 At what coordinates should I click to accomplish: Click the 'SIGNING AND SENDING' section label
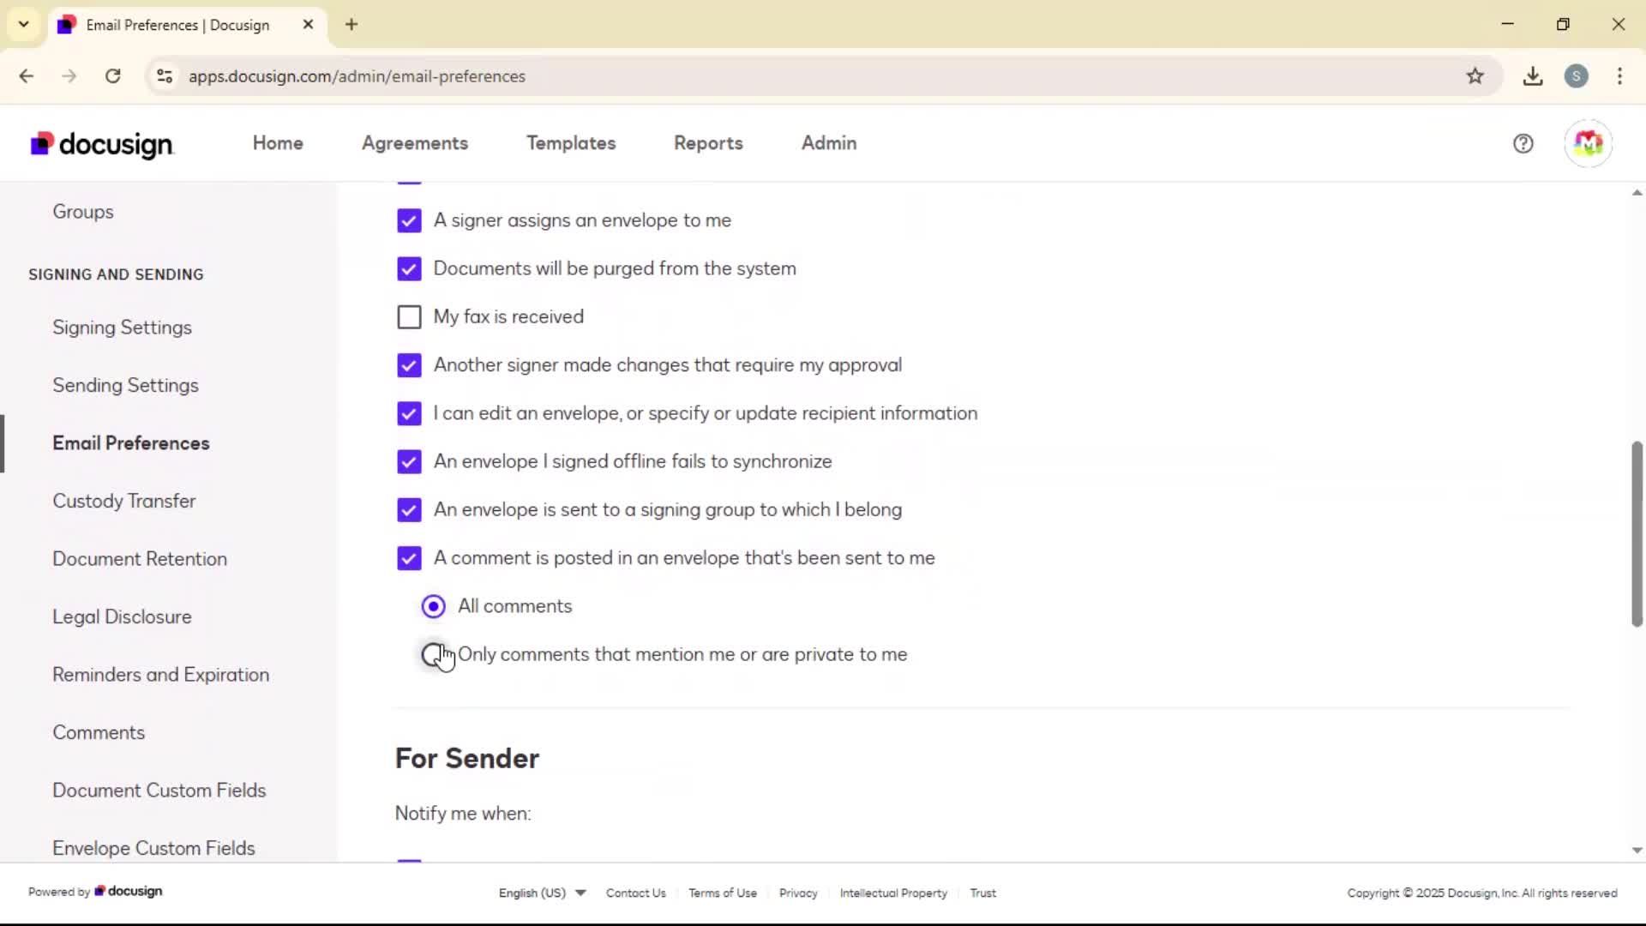coord(116,274)
